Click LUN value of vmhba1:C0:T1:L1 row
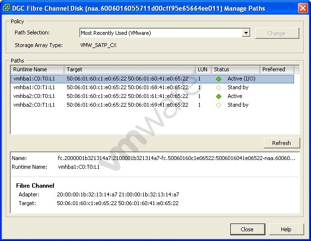The width and height of the screenshot is (311, 241). click(199, 87)
